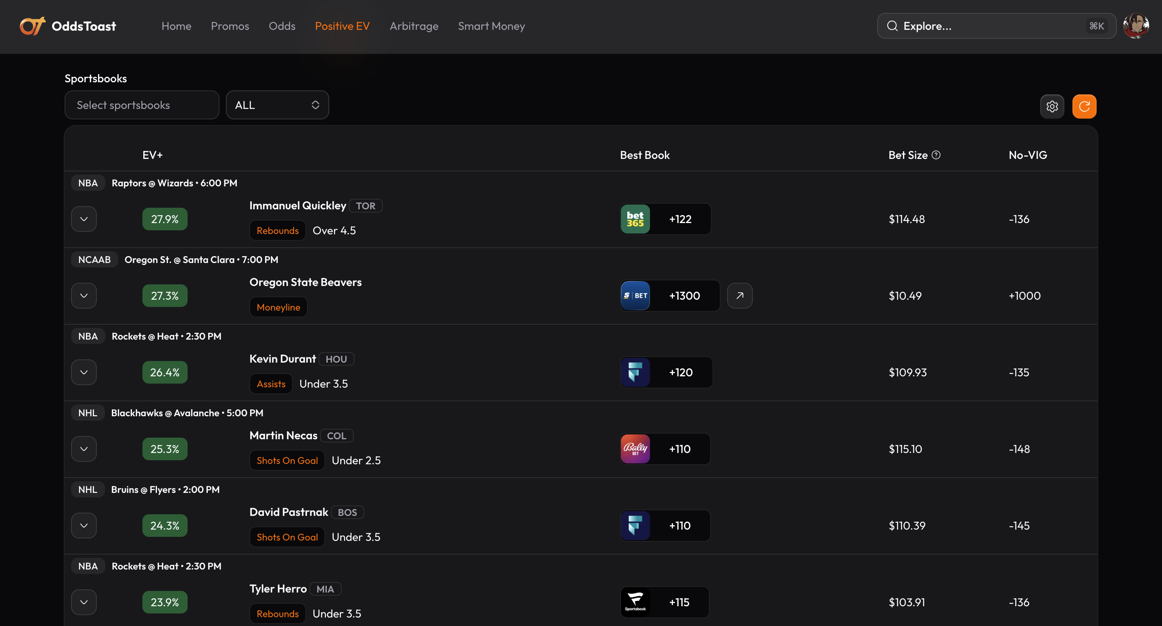Image resolution: width=1162 pixels, height=626 pixels.
Task: Click the orange refresh button
Action: click(1084, 106)
